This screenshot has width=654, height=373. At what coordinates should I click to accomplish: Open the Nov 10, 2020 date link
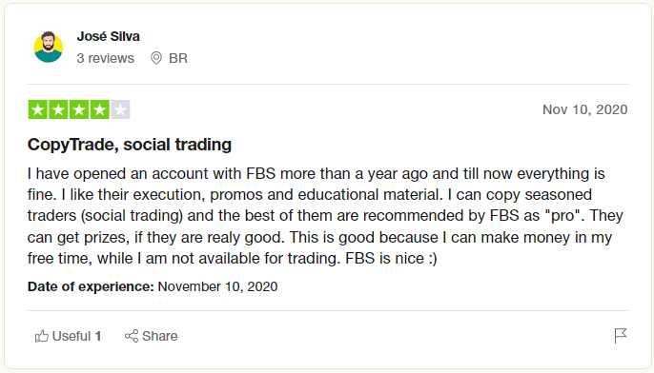click(x=584, y=109)
